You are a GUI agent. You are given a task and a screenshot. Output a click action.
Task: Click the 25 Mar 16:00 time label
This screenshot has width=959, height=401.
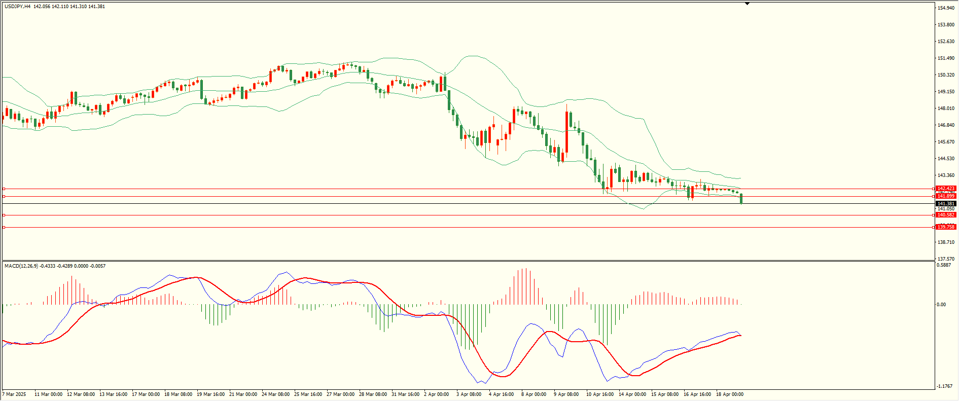click(x=308, y=394)
